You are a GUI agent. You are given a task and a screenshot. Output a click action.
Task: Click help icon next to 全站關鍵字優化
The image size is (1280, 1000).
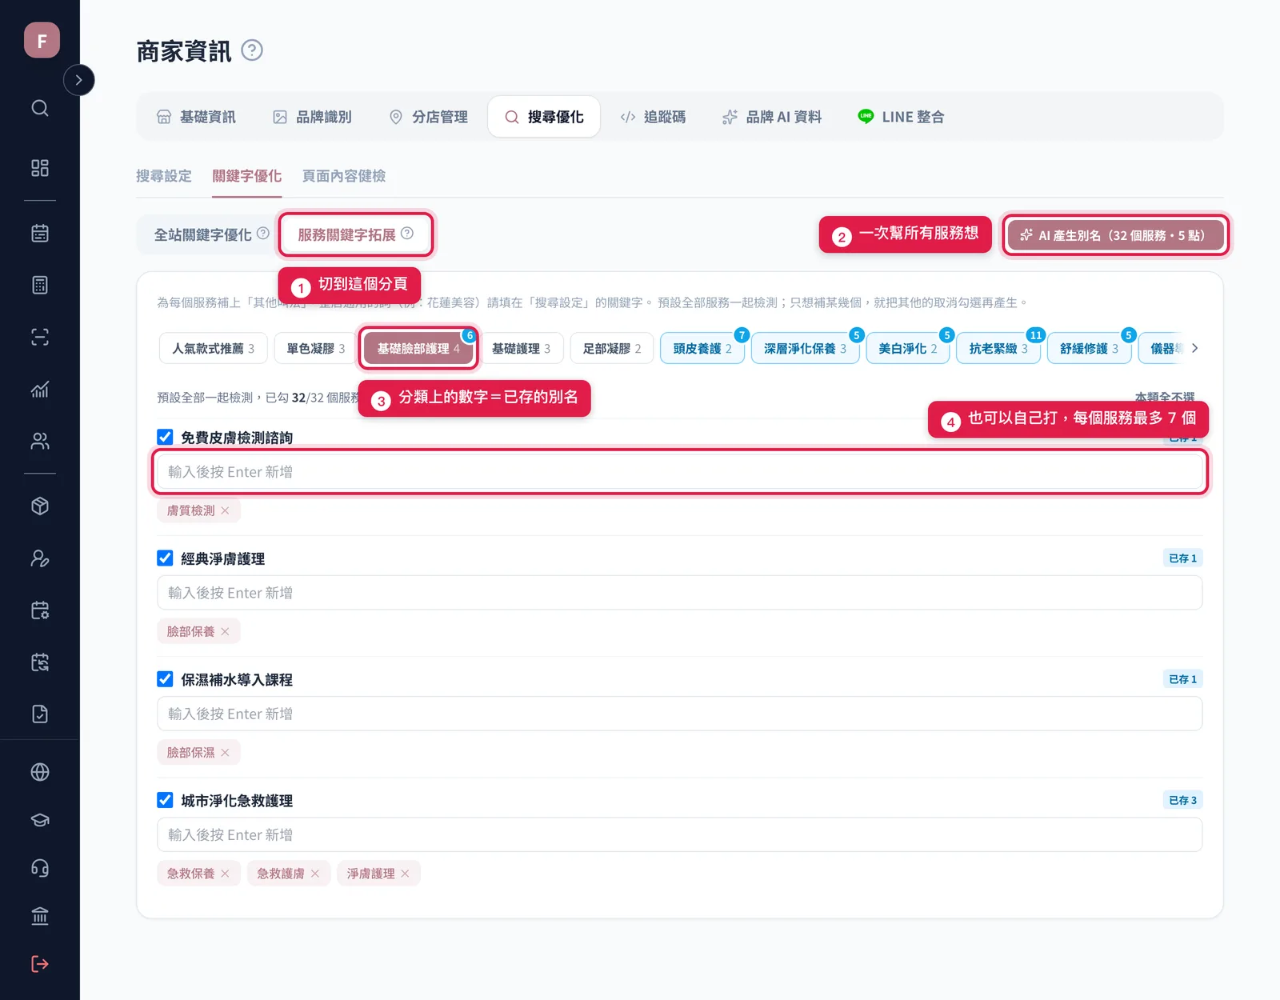[262, 234]
